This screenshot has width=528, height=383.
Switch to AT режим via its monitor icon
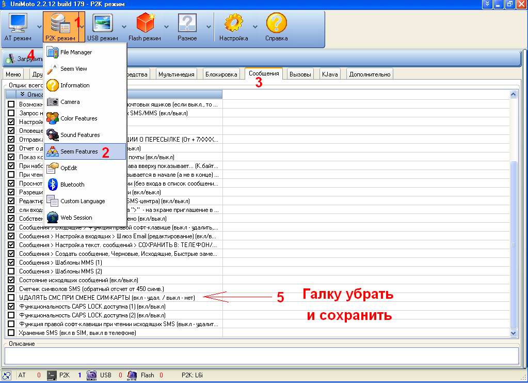[x=18, y=23]
